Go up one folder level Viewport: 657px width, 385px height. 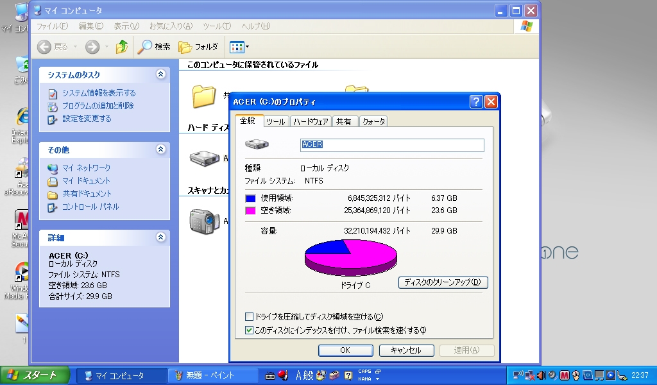122,47
